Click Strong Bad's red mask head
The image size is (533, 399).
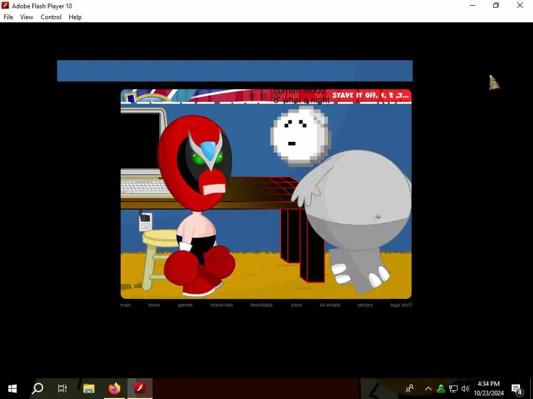pyautogui.click(x=196, y=163)
